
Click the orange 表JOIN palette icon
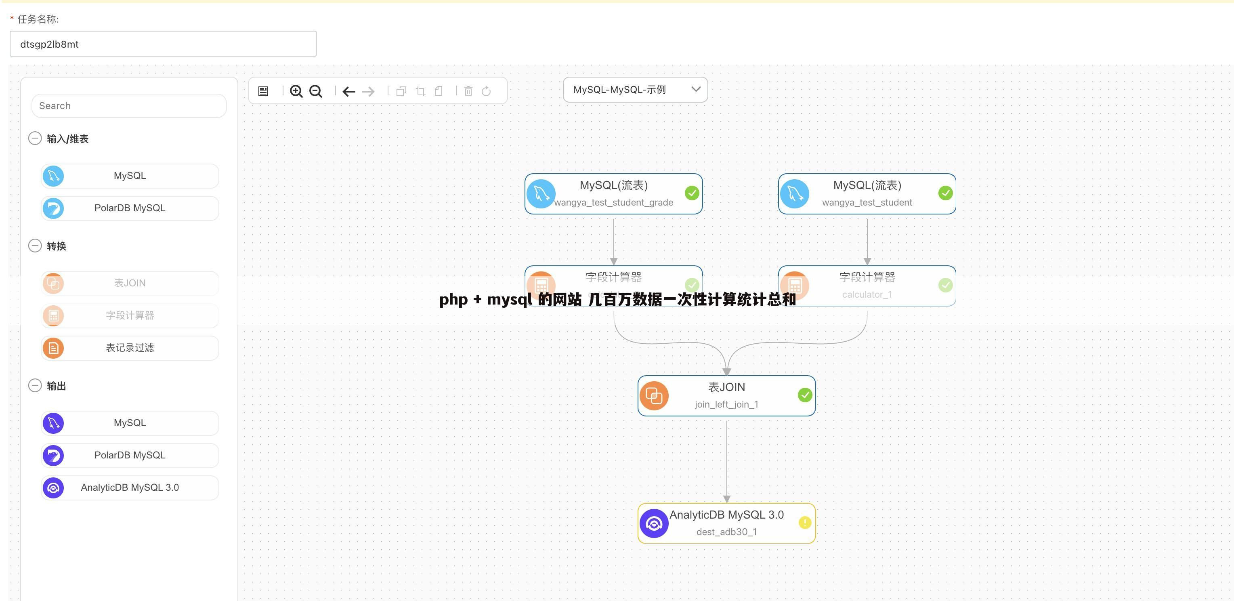(x=53, y=283)
